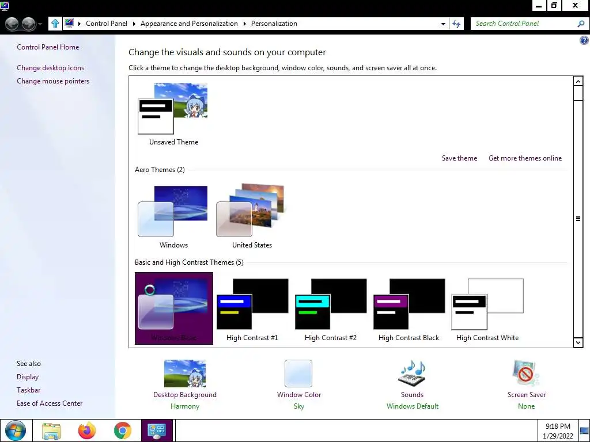
Task: Open Help with the question mark icon
Action: coord(584,40)
